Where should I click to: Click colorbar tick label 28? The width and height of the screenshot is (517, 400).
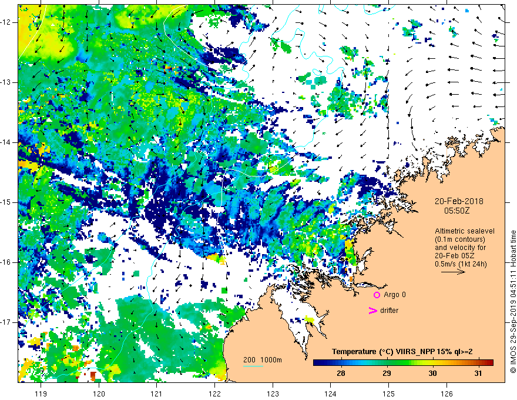(341, 374)
